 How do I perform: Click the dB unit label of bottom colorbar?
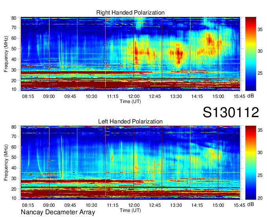(x=251, y=204)
